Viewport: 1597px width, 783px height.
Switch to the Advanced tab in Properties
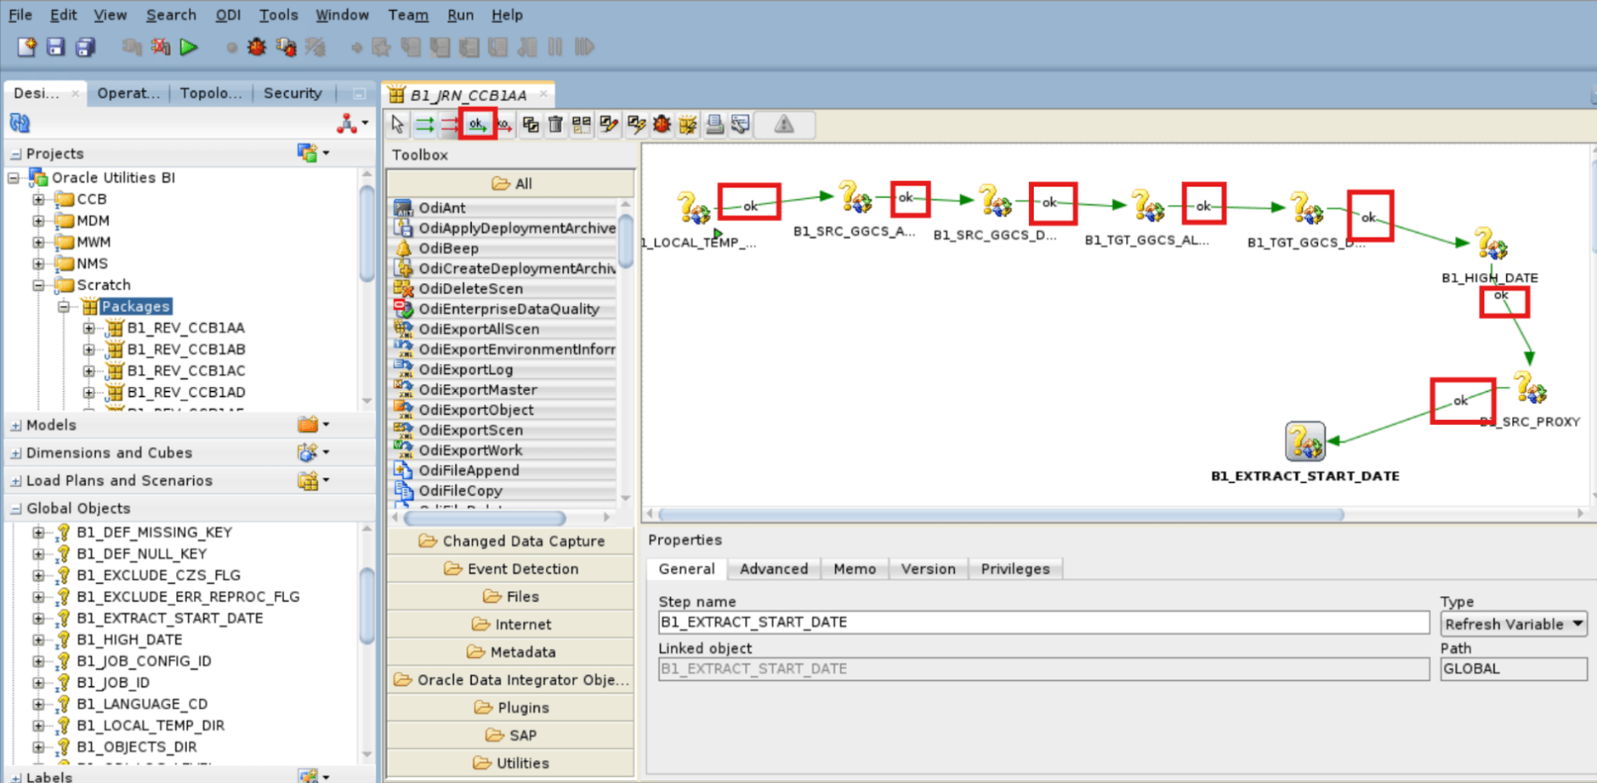pos(772,568)
